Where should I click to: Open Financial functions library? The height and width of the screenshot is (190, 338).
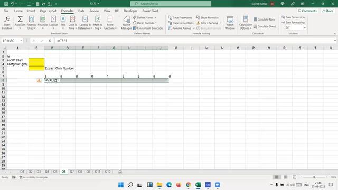point(43,22)
